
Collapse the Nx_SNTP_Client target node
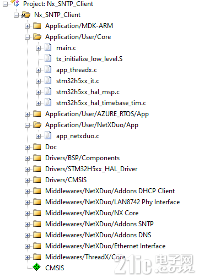click(16, 15)
